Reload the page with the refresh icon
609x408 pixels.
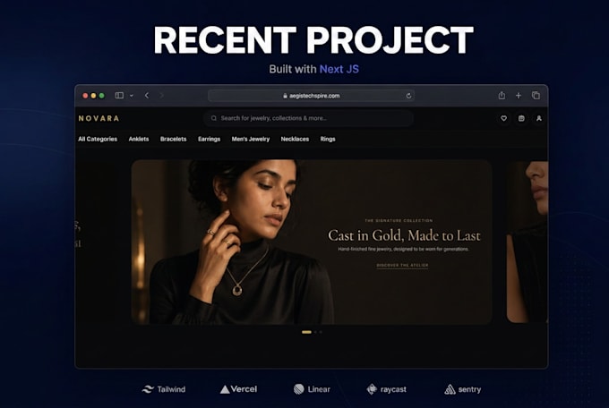coord(408,96)
